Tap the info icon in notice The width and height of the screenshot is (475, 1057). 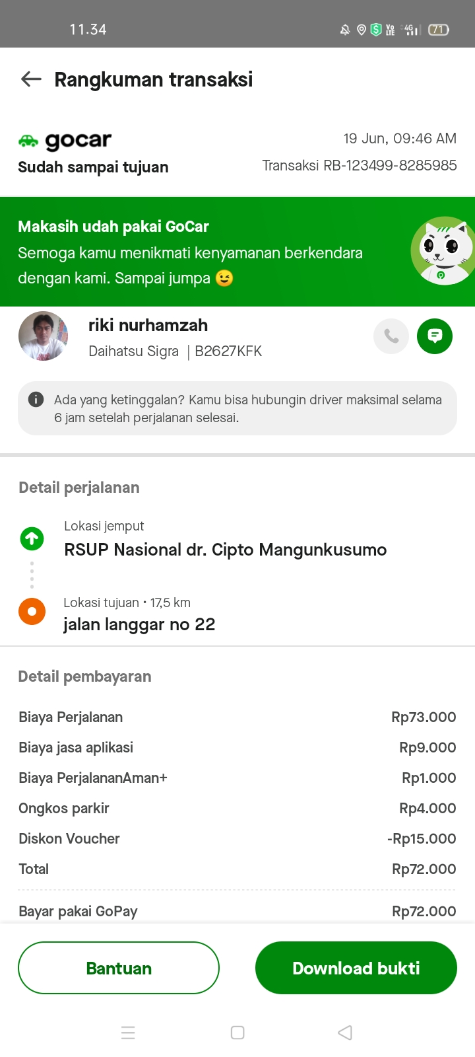(36, 400)
